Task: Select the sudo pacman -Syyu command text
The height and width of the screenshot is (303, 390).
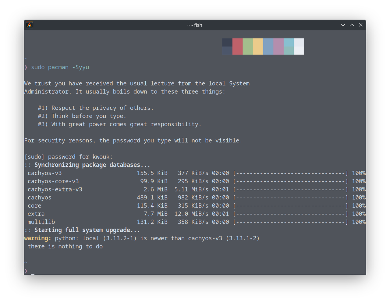Action: click(x=60, y=67)
